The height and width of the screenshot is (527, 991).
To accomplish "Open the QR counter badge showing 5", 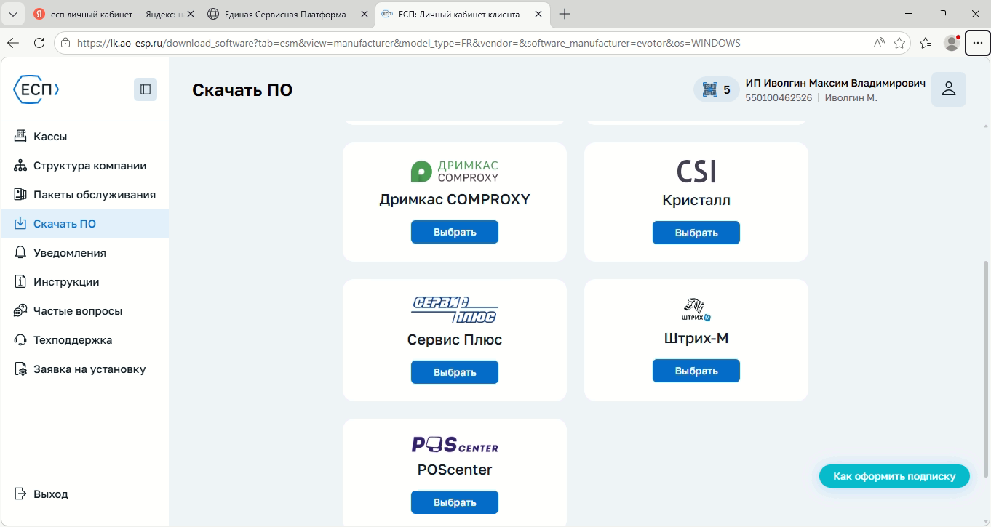I will (x=716, y=89).
